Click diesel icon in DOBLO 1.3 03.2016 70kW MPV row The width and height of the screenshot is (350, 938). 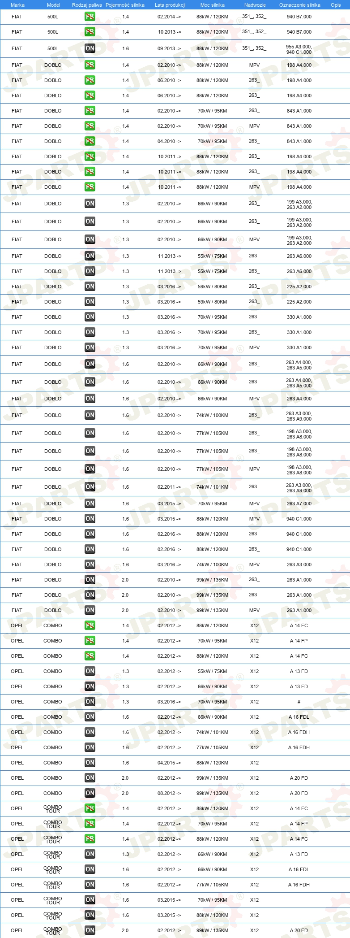(90, 347)
